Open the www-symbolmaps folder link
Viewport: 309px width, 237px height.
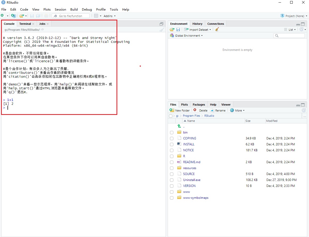pos(196,198)
